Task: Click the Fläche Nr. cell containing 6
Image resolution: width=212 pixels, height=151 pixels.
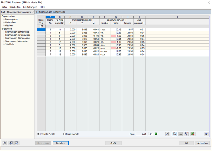Action: 50,30
